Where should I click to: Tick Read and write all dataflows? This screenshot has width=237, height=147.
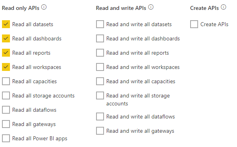point(100,116)
